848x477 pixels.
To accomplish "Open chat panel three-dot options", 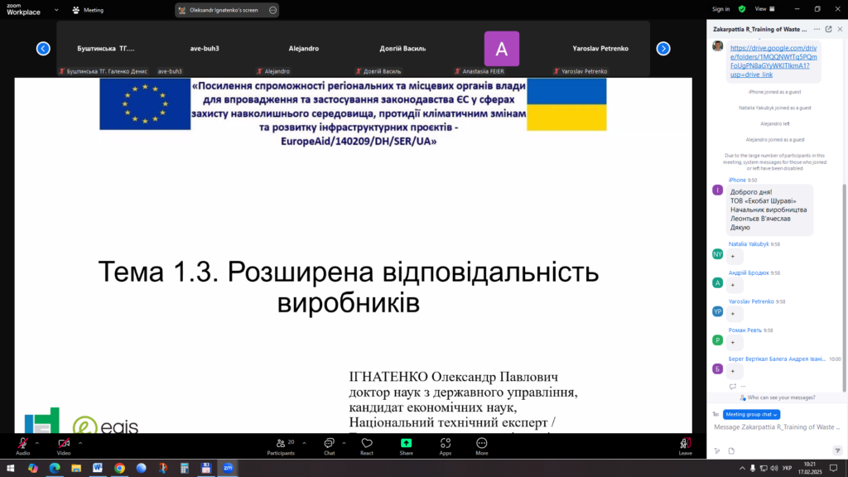I will click(817, 29).
